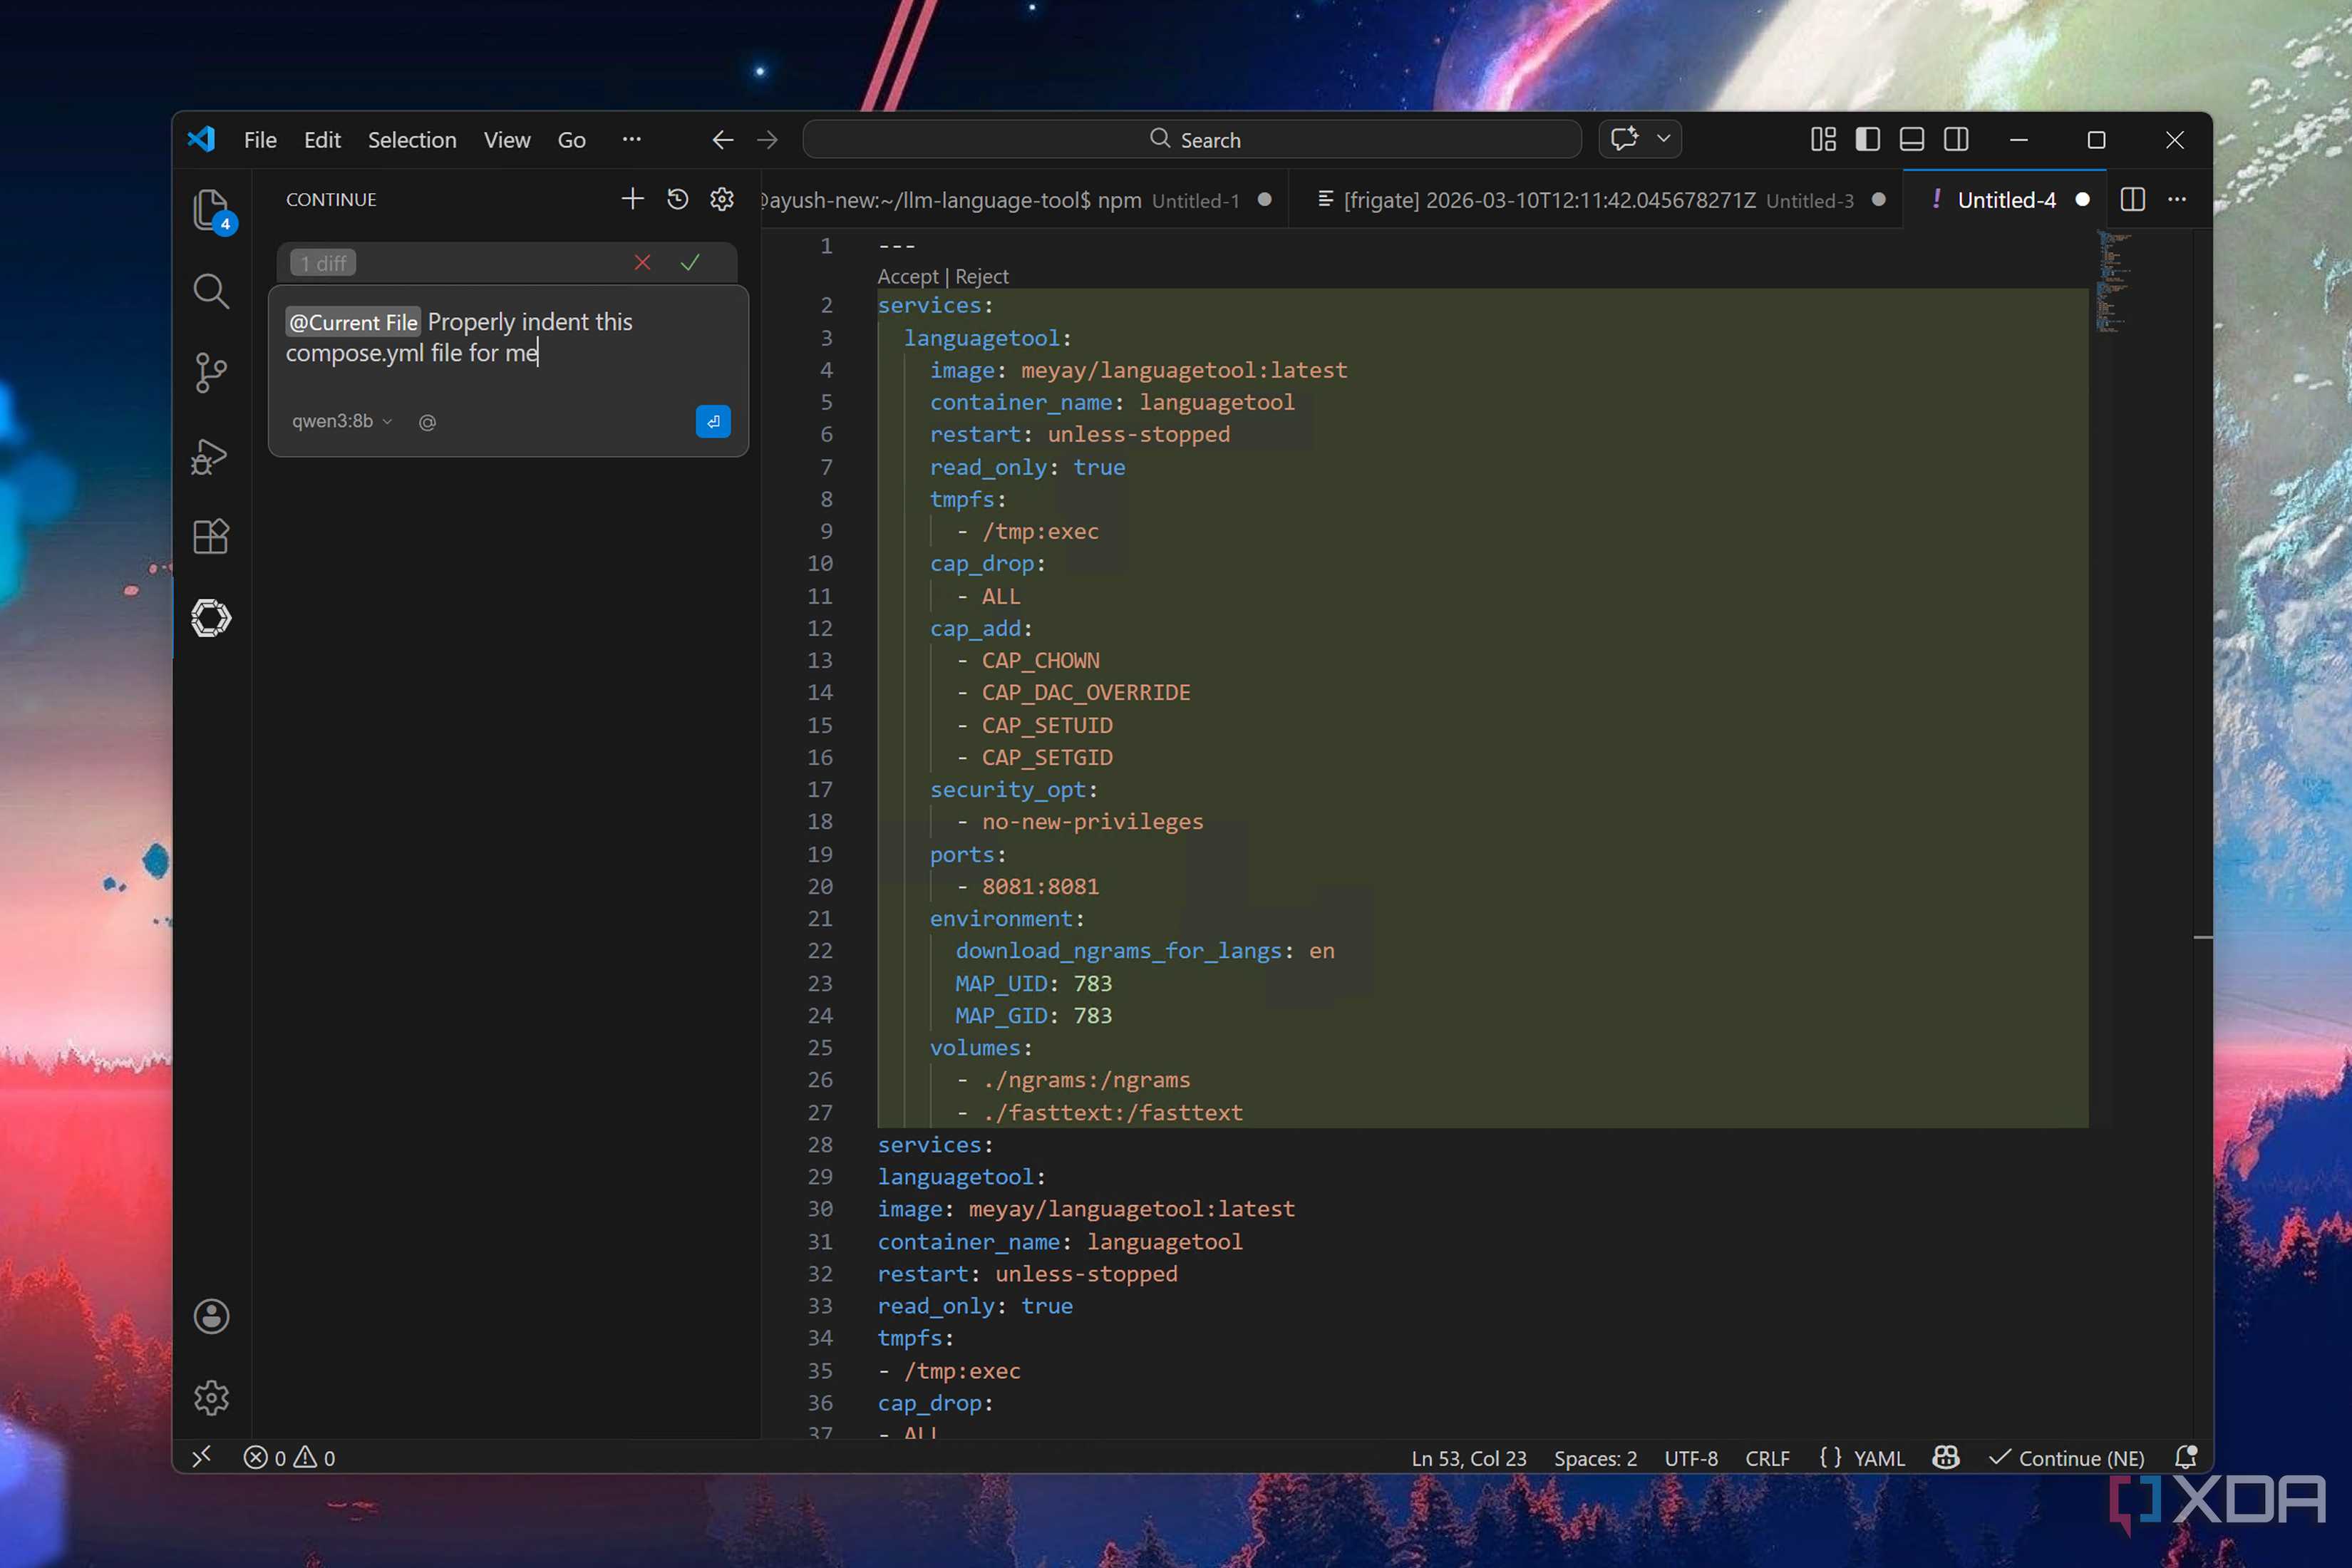Viewport: 2352px width, 1568px height.
Task: Open the File menu
Action: (260, 140)
